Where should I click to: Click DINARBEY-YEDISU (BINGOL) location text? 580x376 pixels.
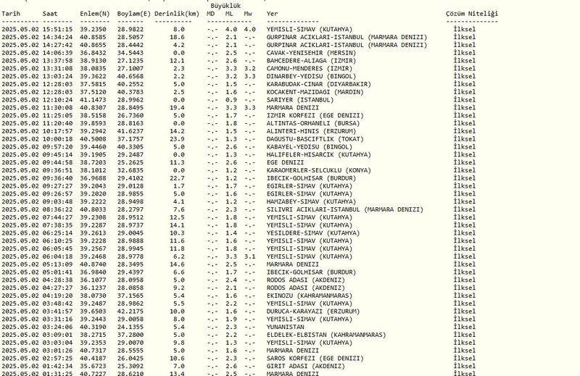coord(311,76)
